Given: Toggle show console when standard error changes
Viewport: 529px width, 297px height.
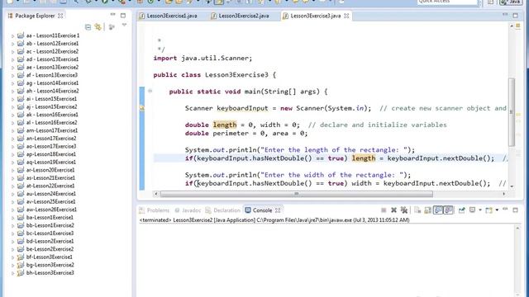Looking at the screenshot, I should pos(448,210).
